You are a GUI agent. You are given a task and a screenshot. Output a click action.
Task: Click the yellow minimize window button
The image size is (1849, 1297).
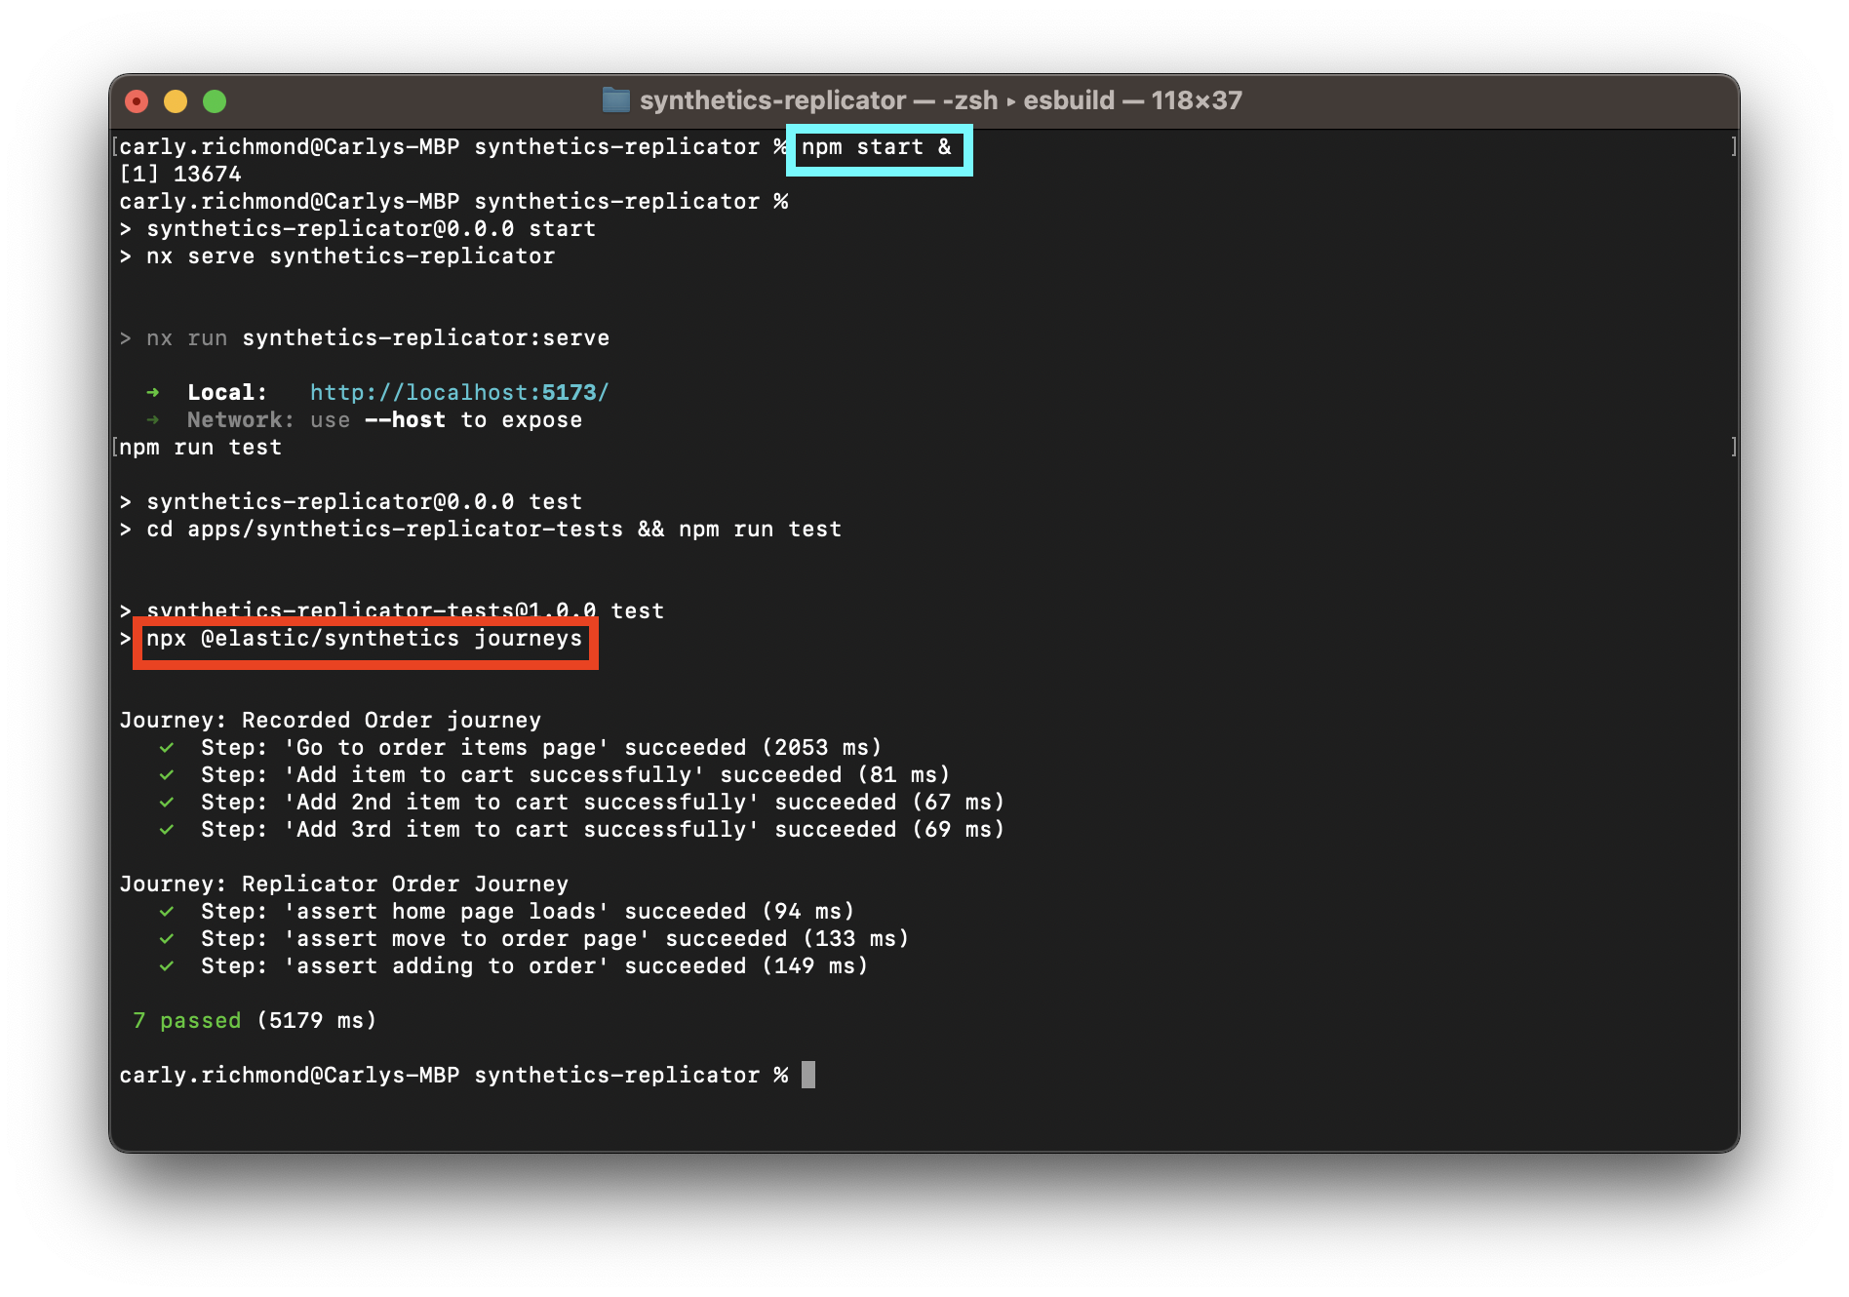tap(176, 101)
